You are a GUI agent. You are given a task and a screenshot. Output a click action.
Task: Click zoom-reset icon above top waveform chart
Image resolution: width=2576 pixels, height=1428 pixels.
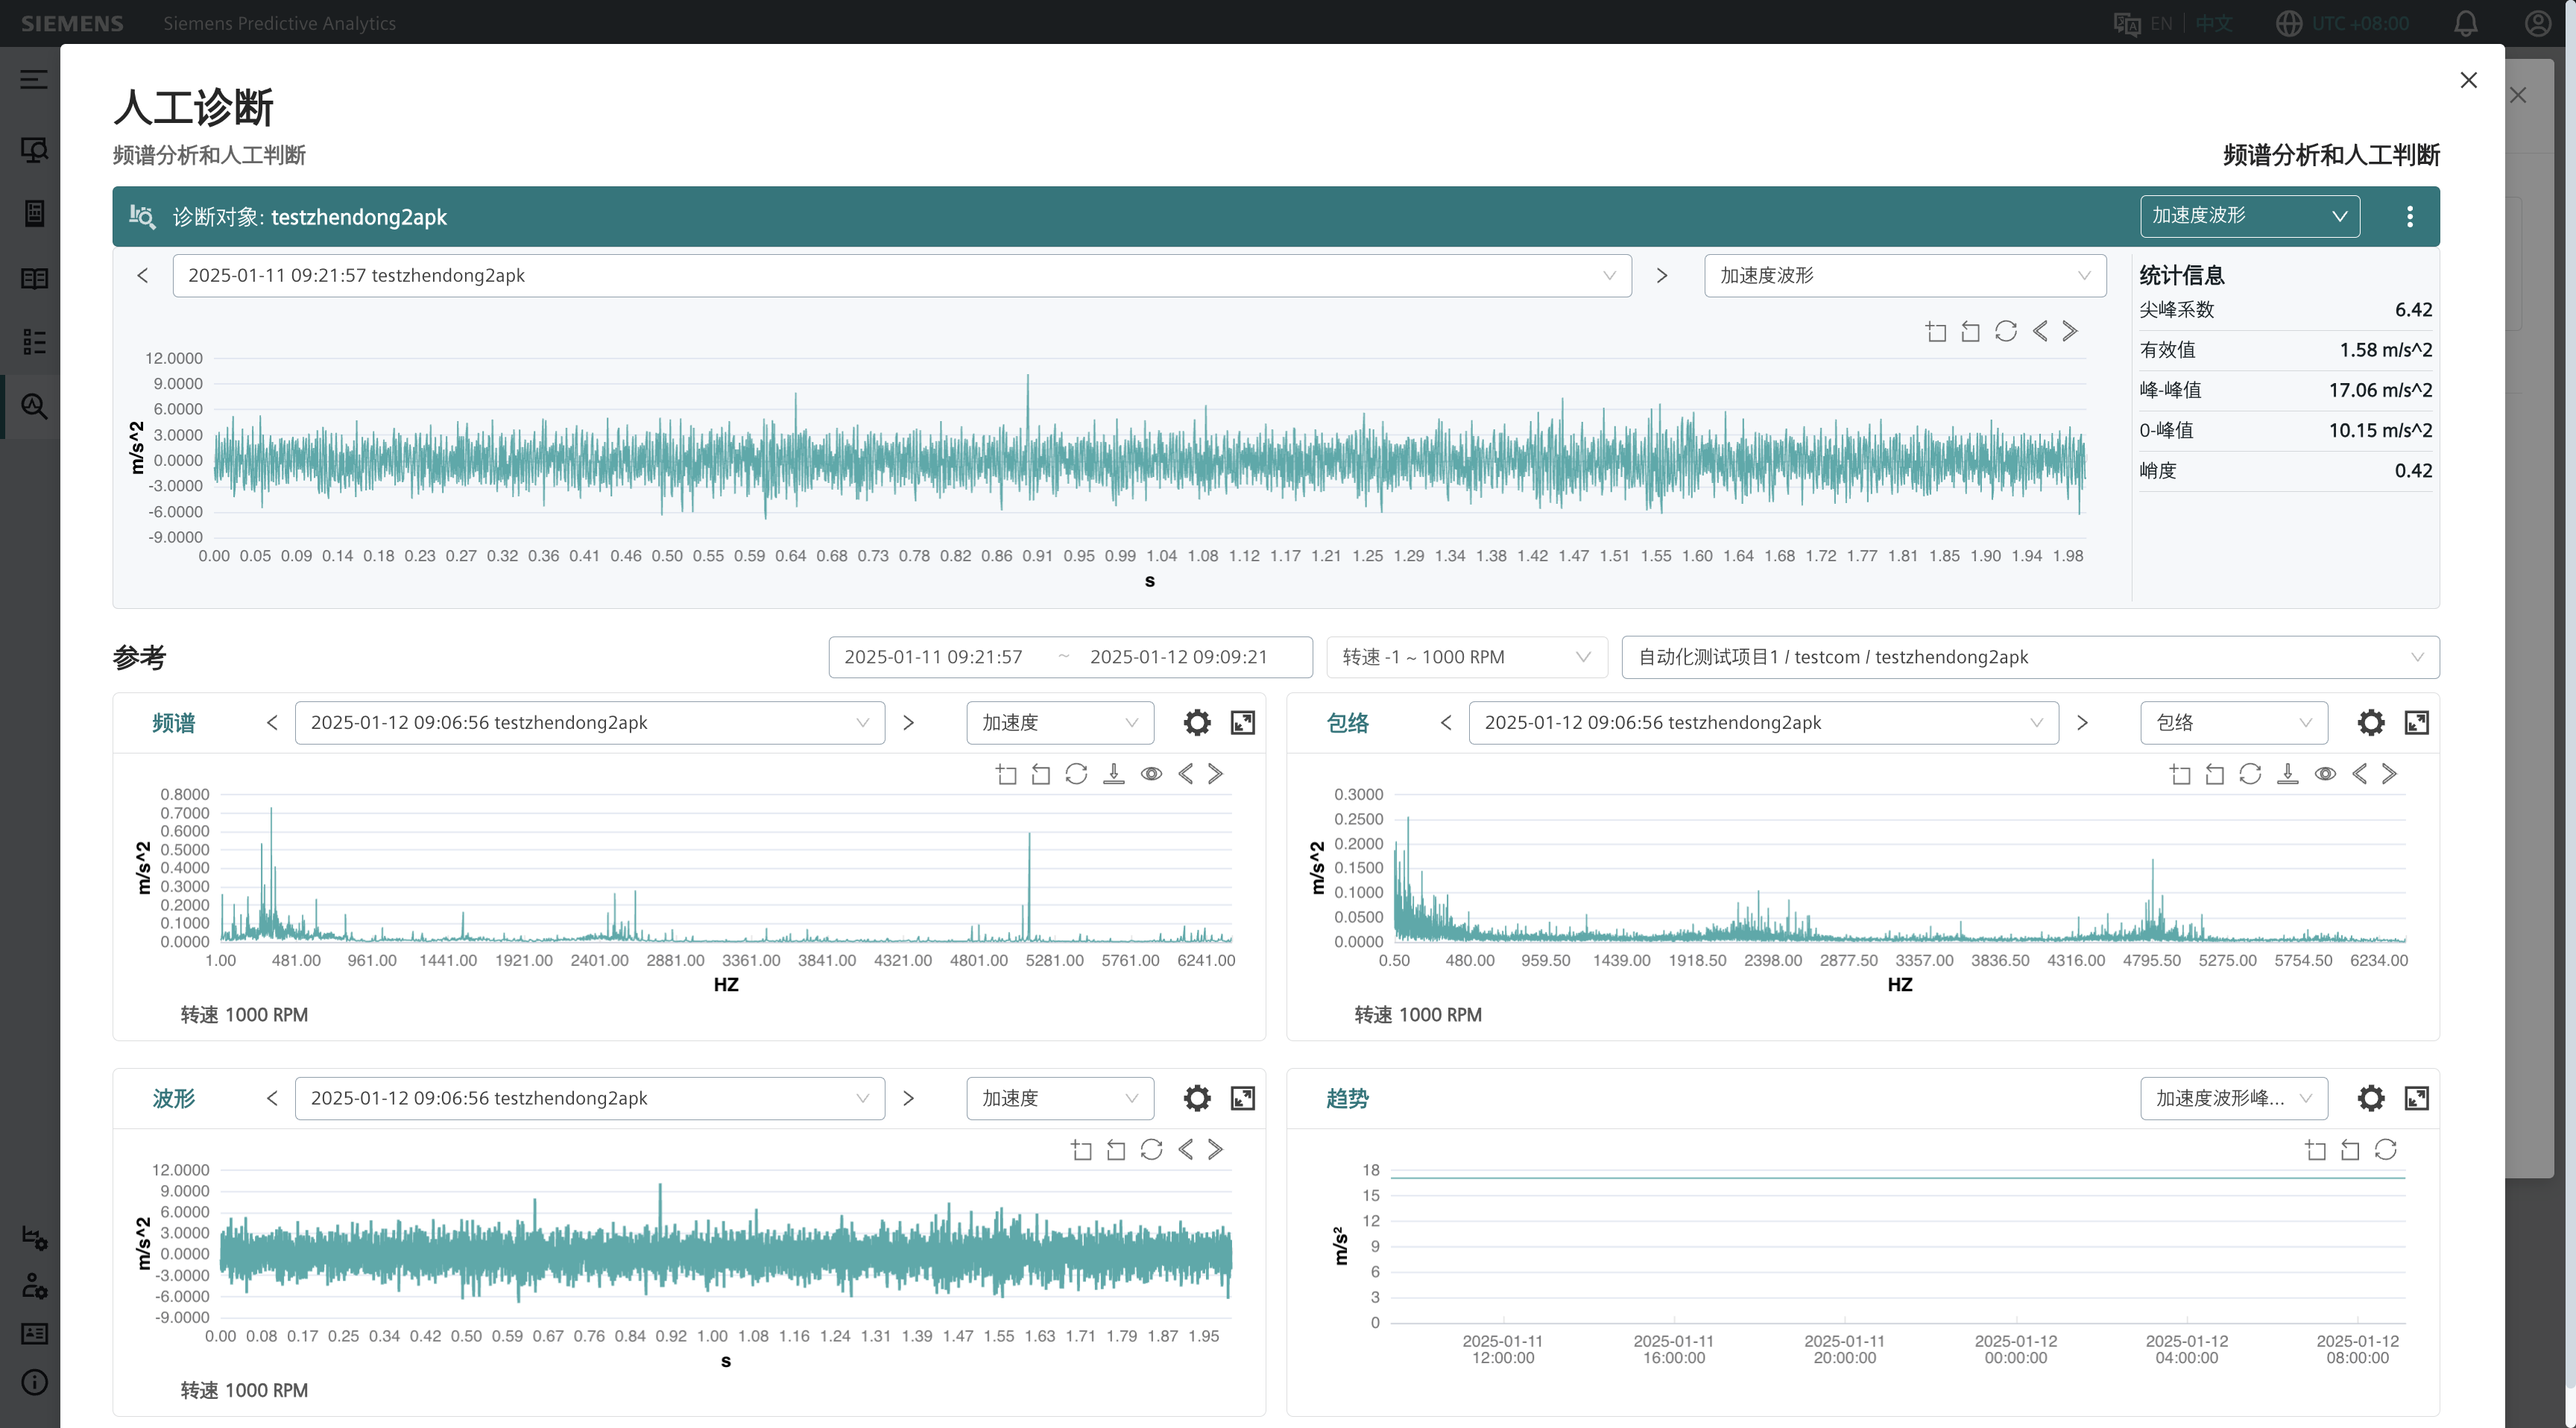pos(1970,331)
